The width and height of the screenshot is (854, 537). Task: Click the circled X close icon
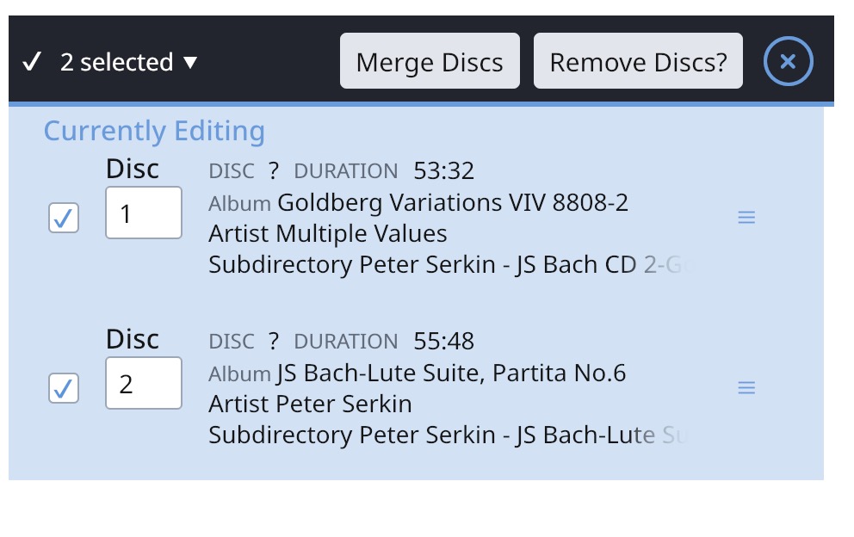(788, 61)
